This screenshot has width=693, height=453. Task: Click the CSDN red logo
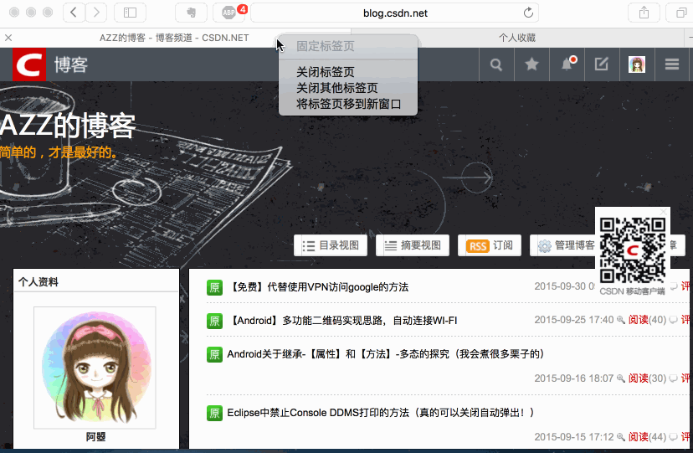point(29,64)
